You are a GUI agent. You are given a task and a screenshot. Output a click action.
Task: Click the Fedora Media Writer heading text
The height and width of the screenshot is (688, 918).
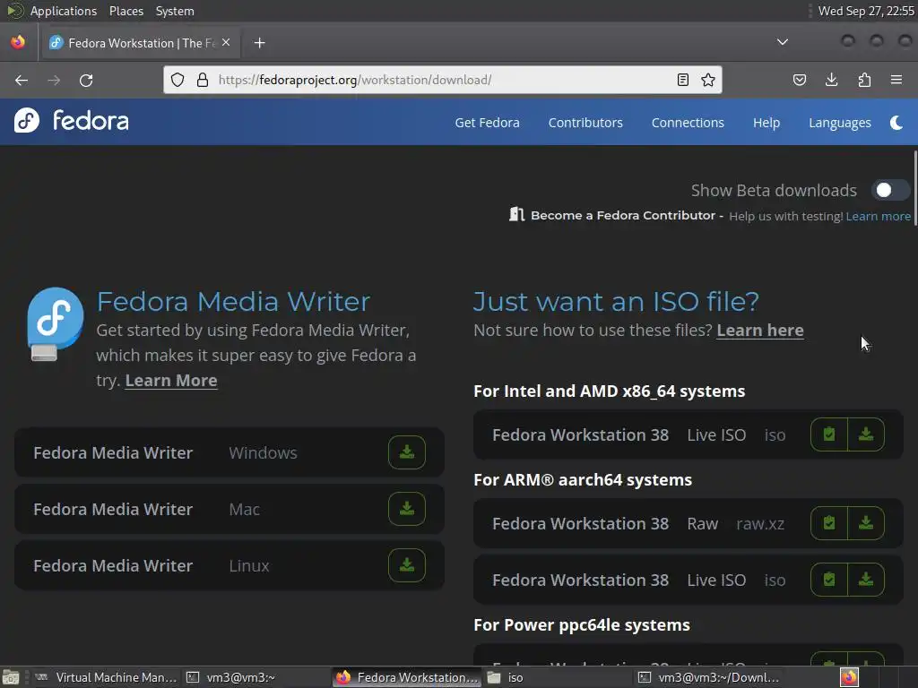[x=233, y=302]
